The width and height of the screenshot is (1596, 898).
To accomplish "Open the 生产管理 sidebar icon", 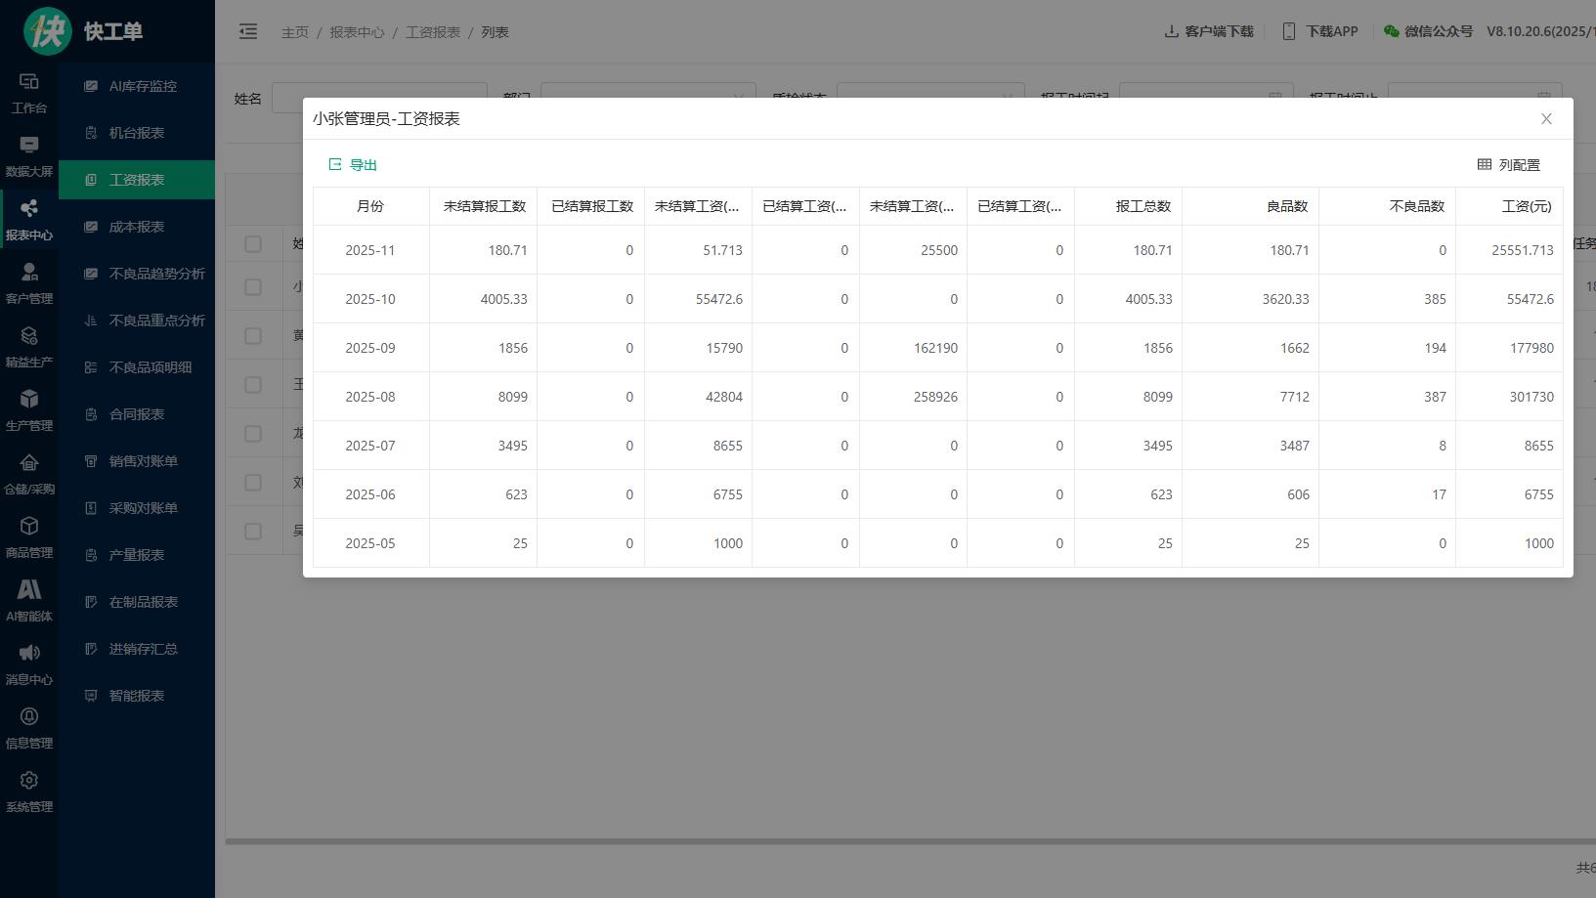I will pyautogui.click(x=29, y=400).
